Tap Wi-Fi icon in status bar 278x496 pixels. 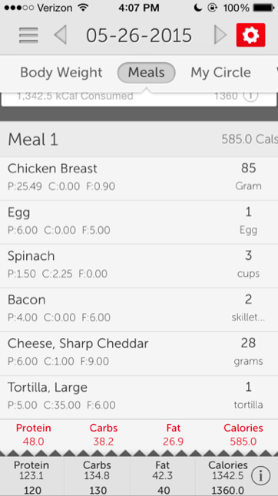point(84,8)
